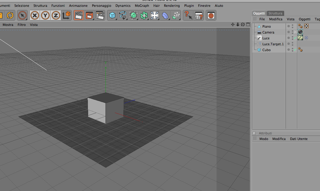320x191 pixels.
Task: Select the live selection arrow tool
Action: [22, 15]
